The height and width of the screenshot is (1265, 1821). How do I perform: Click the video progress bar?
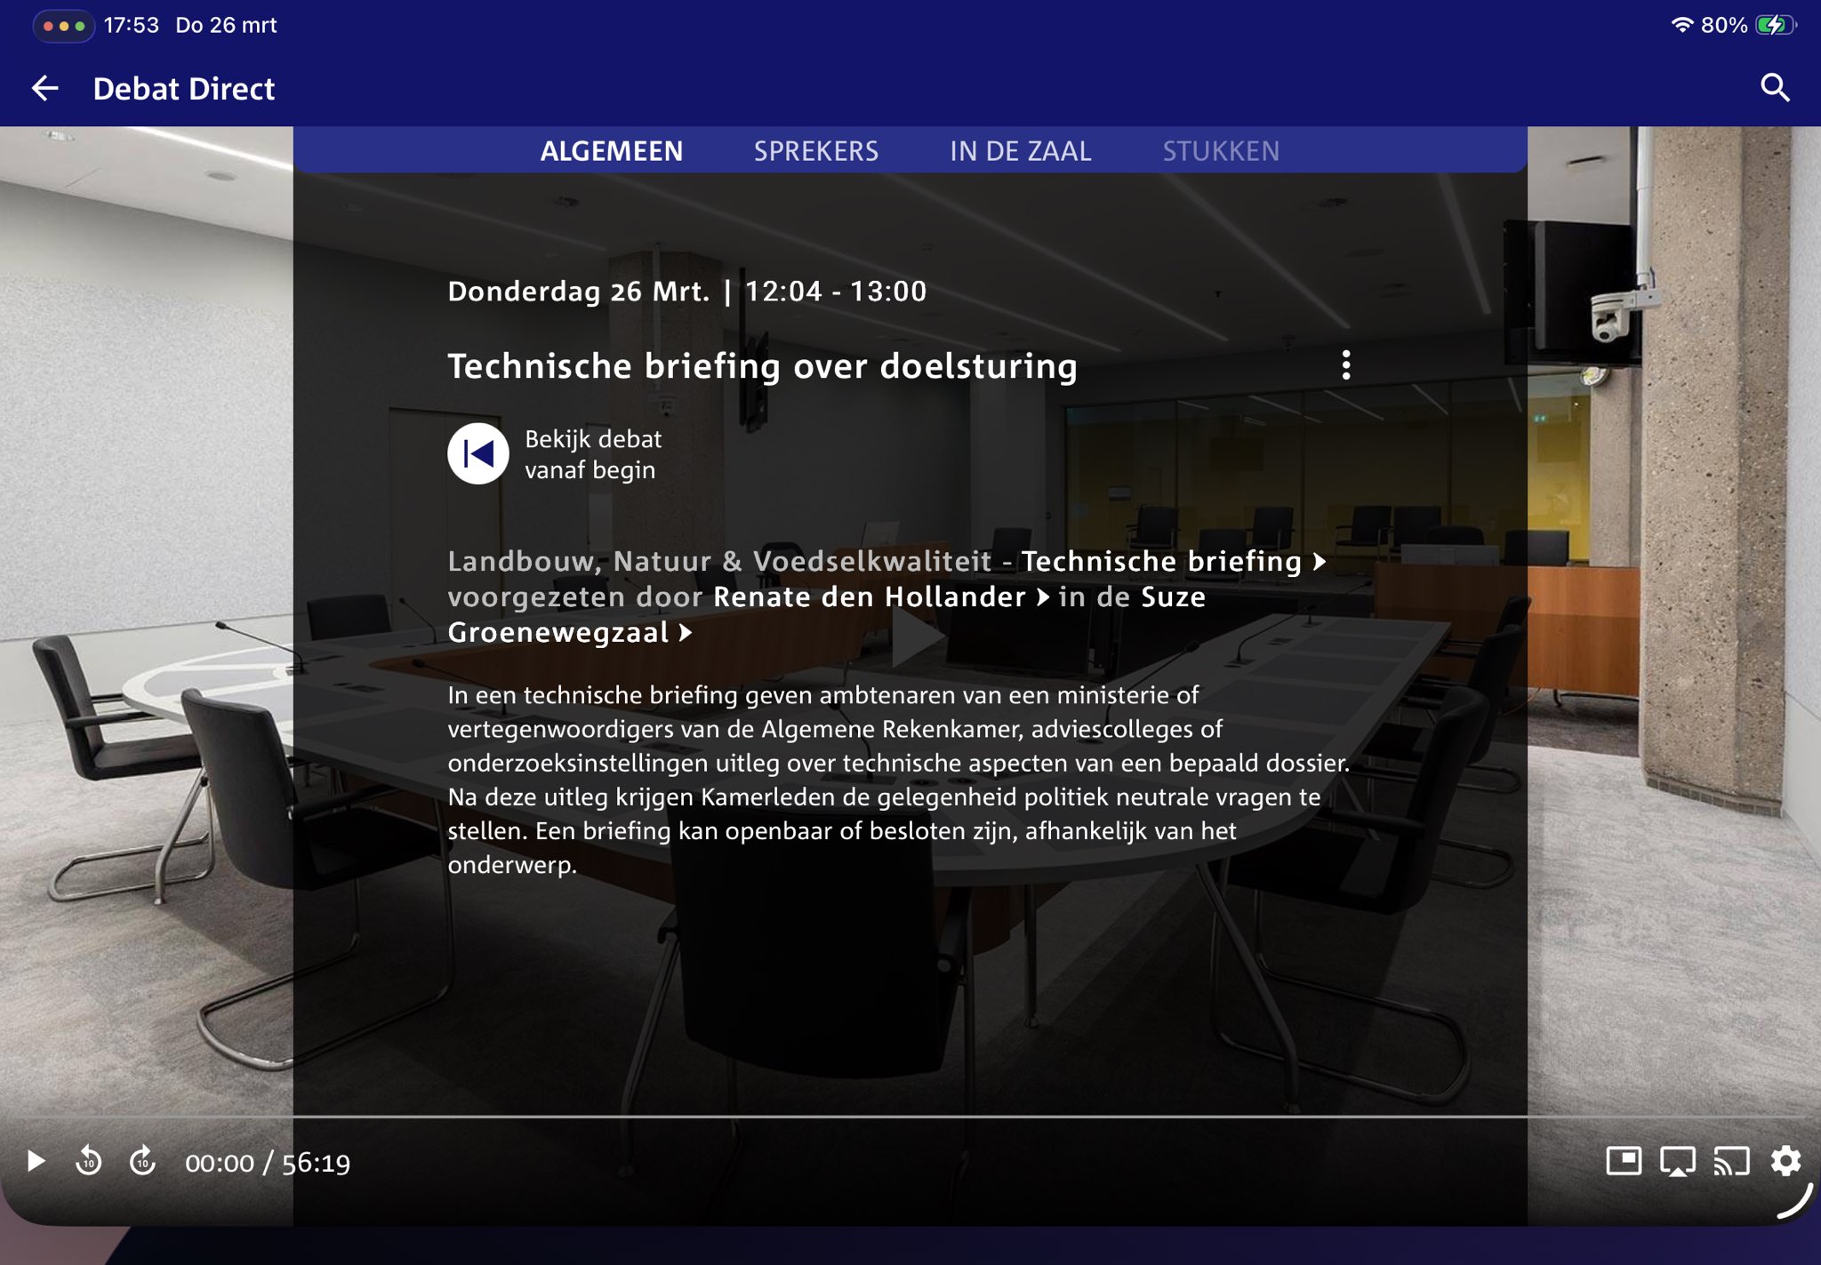tap(910, 1116)
